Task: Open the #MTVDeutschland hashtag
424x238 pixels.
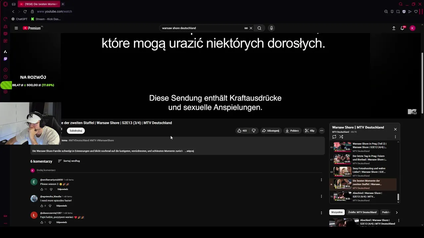Action: 79,140
